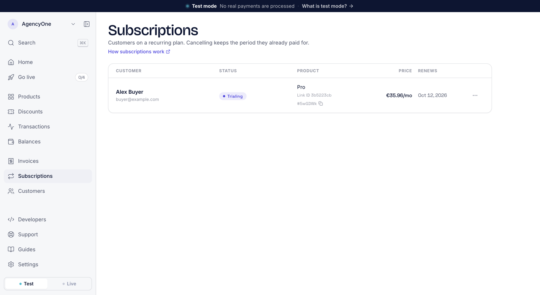540x295 pixels.
Task: Click the Developers code icon
Action: pyautogui.click(x=11, y=220)
